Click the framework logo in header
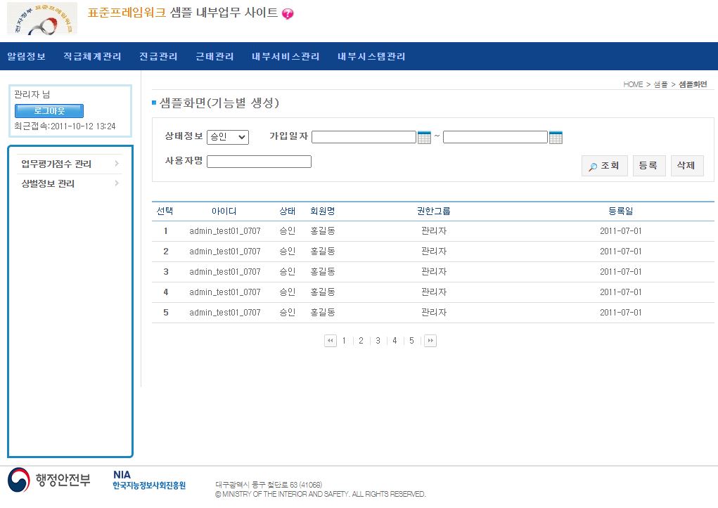 point(42,18)
